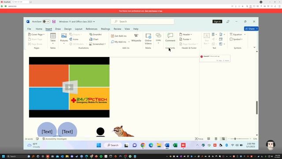This screenshot has height=159, width=282.
Task: Toggle the AutoSave switch
Action: [46, 22]
